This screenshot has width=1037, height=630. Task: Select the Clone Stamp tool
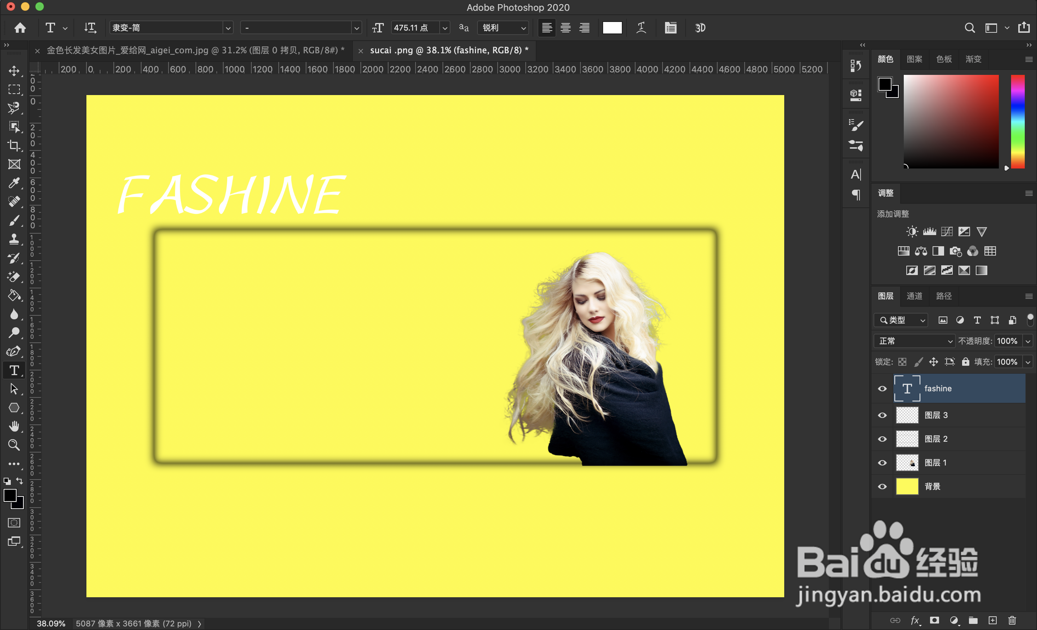[14, 239]
